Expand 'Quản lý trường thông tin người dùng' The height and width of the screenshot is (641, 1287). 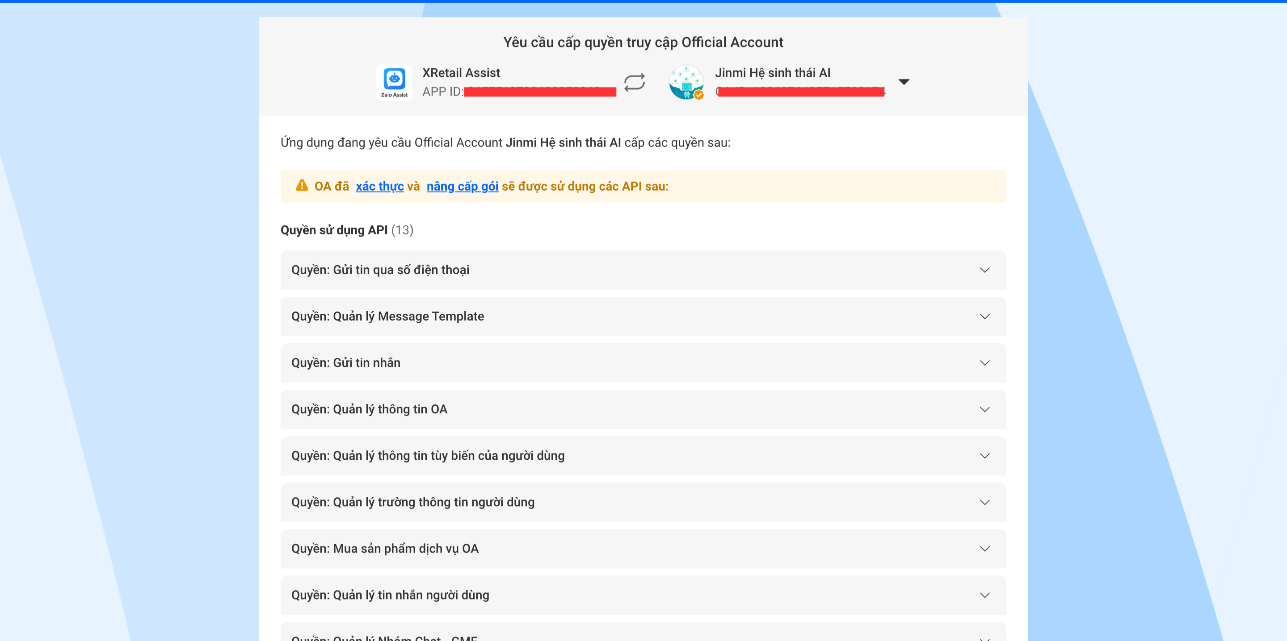click(x=643, y=502)
